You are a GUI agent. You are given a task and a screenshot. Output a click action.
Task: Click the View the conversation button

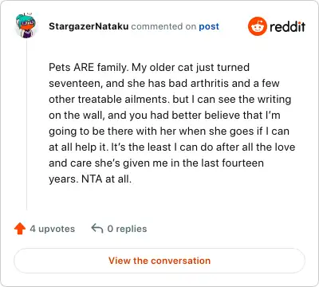(159, 261)
